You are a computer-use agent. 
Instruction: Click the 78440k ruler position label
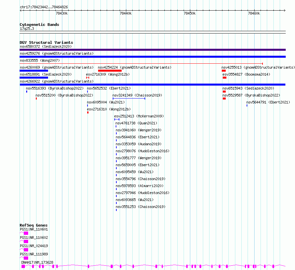coord(126,13)
